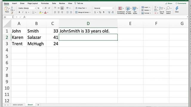Toggle underline formatting
This screenshot has height=107, width=191.
[26, 12]
